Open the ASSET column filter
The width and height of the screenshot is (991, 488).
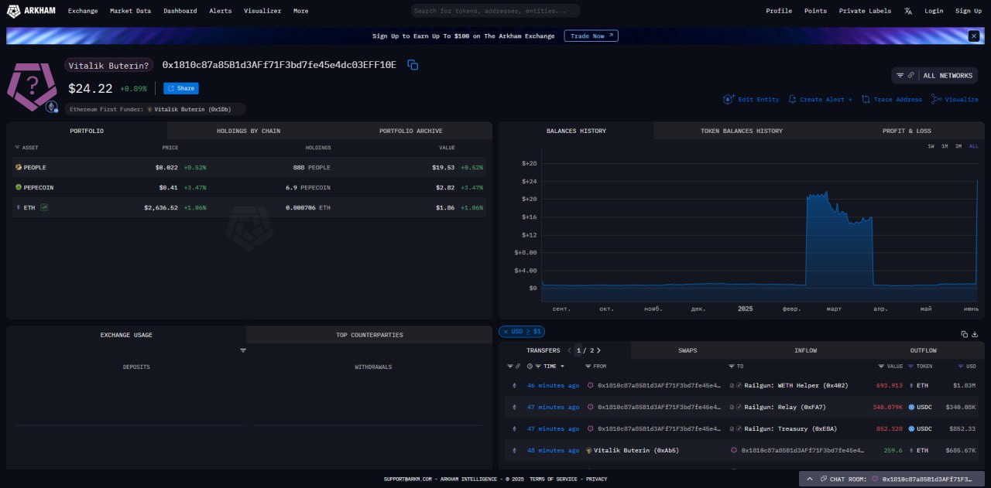[x=18, y=148]
